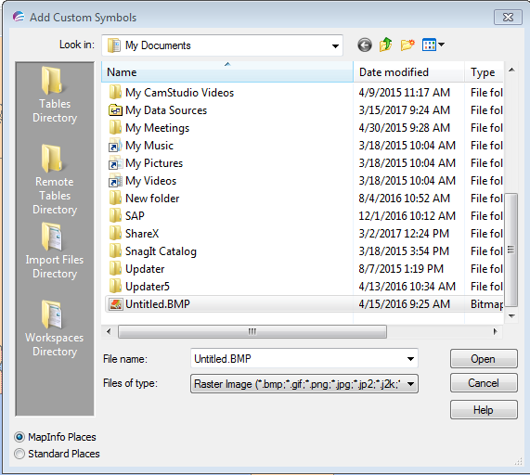Select the Standard Places radio button

click(x=19, y=454)
